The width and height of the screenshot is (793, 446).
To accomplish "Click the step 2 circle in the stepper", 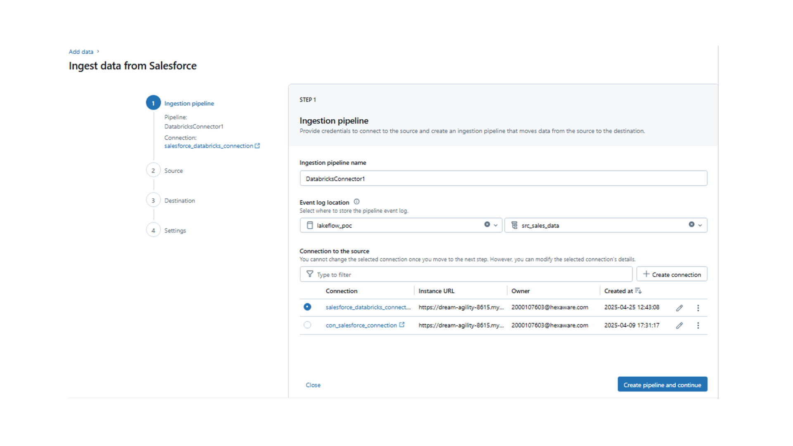I will [x=153, y=170].
